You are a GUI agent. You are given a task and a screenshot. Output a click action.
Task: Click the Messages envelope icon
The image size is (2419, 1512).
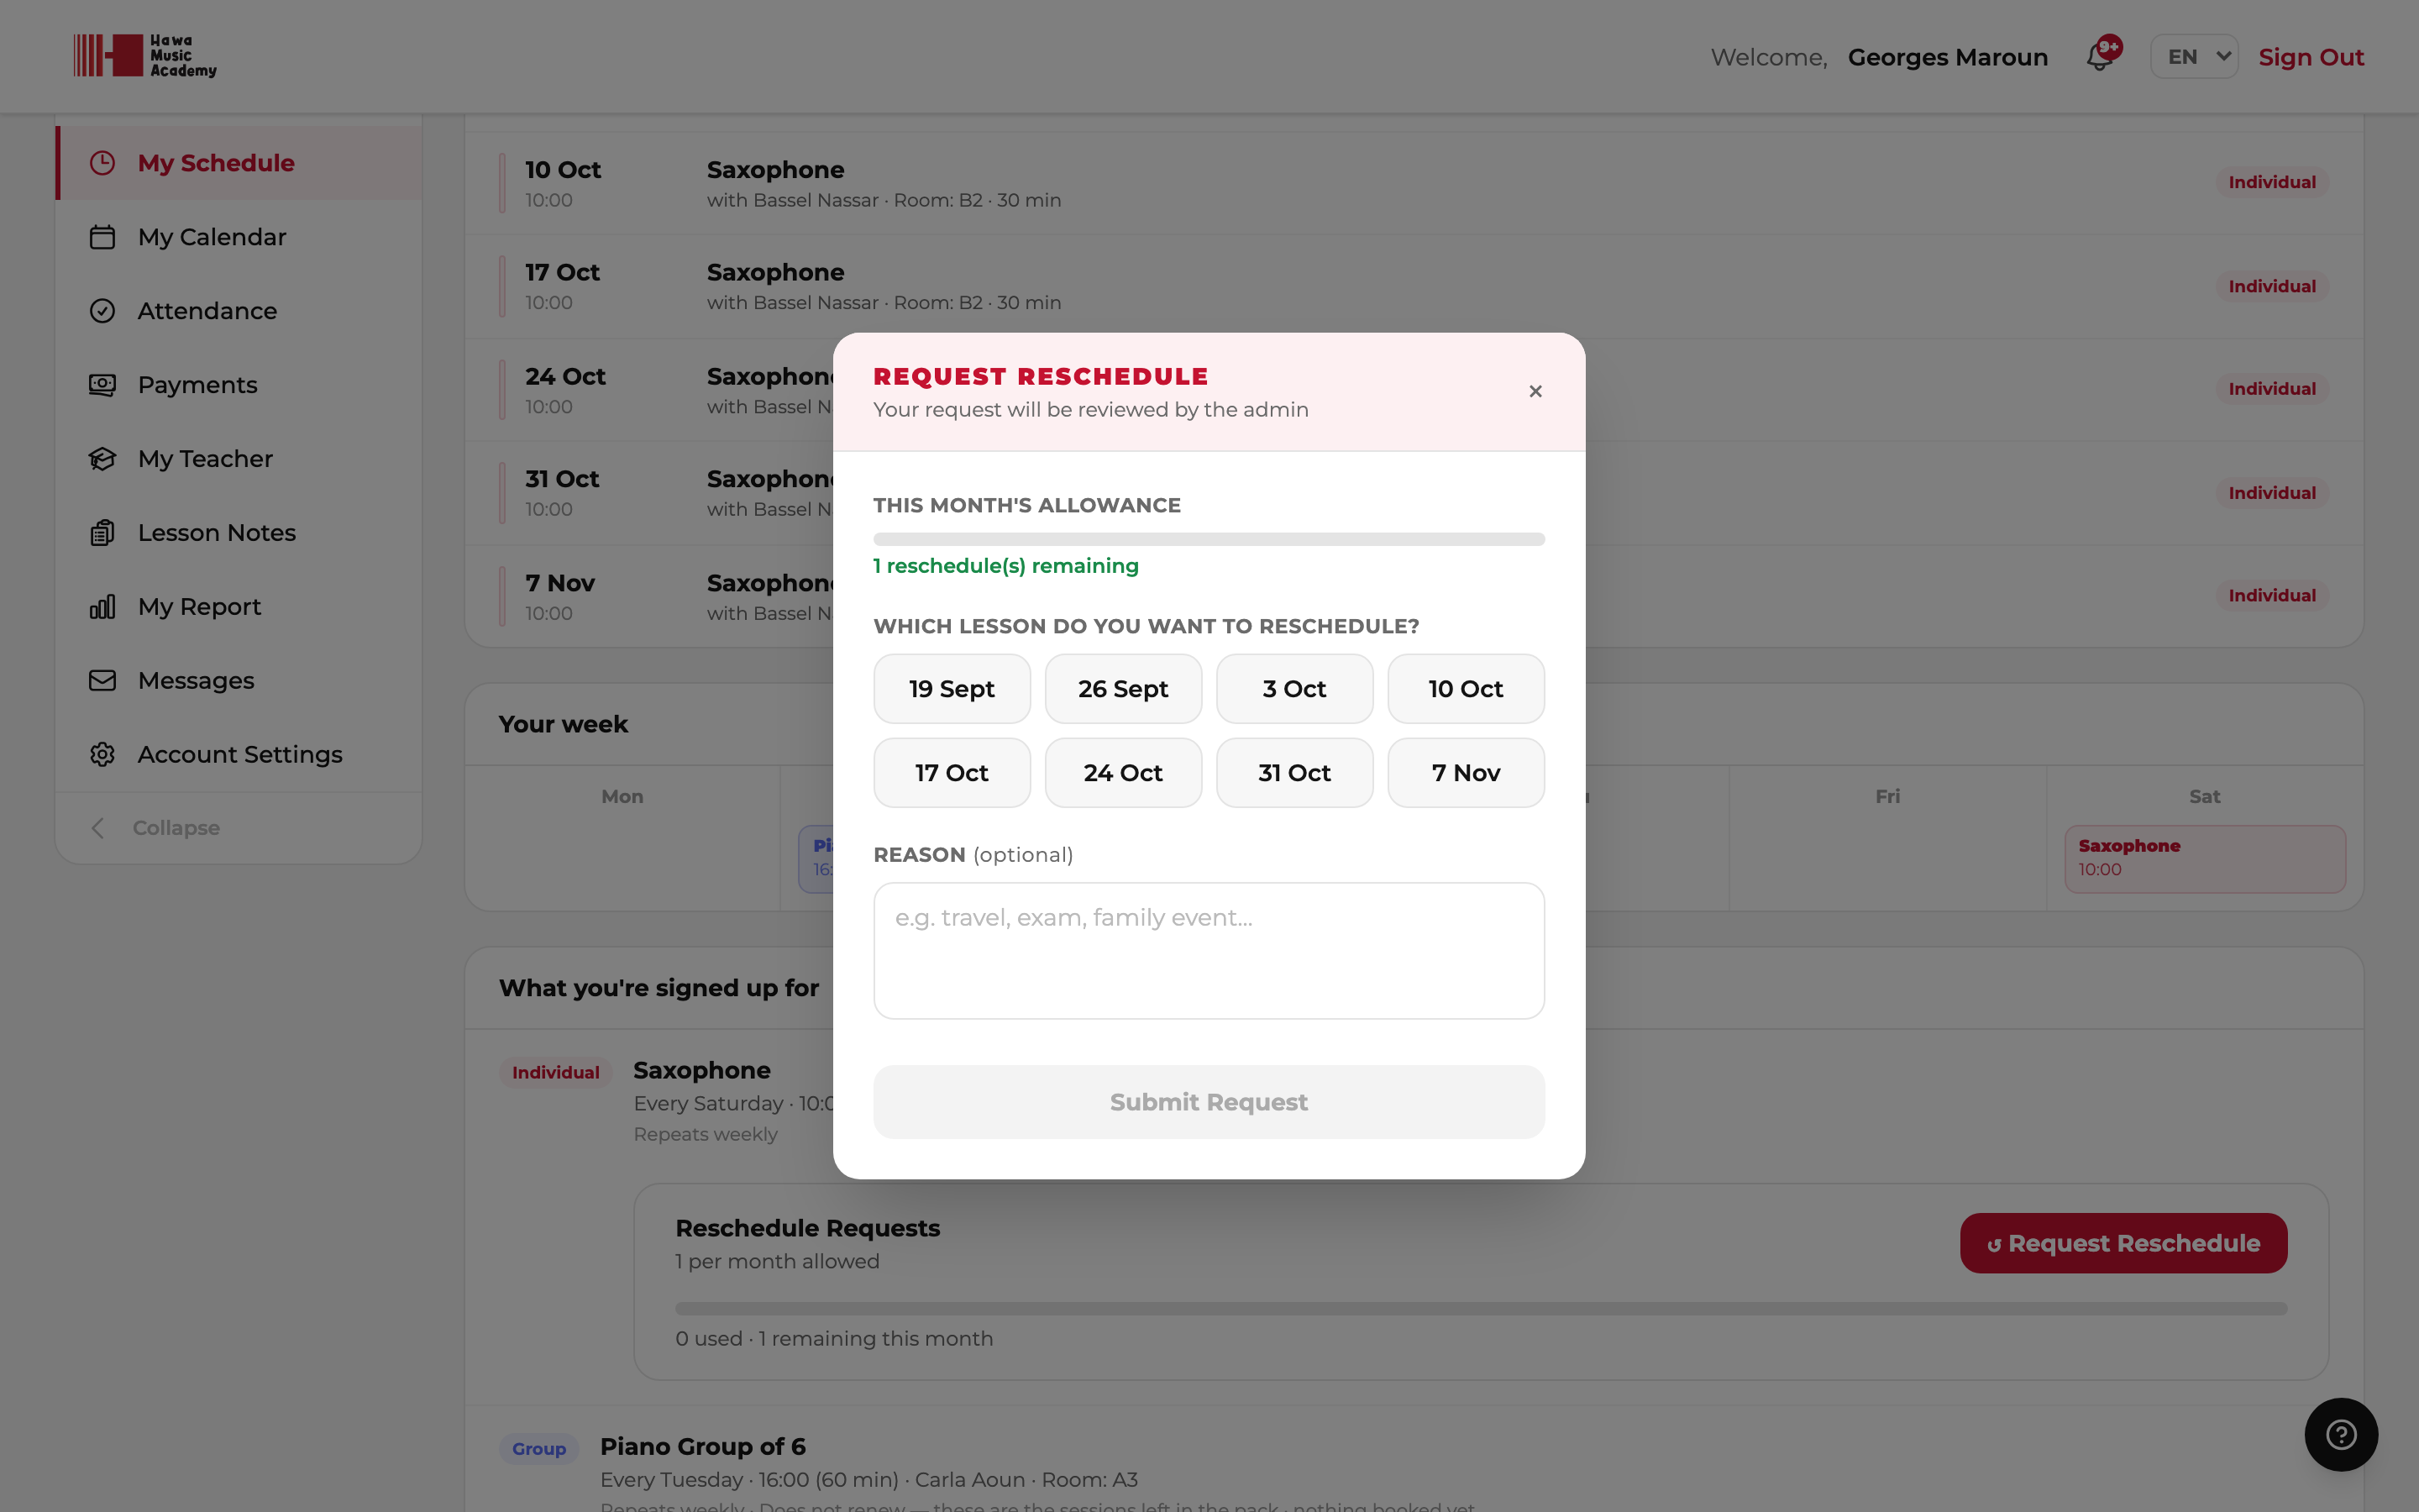tap(102, 681)
